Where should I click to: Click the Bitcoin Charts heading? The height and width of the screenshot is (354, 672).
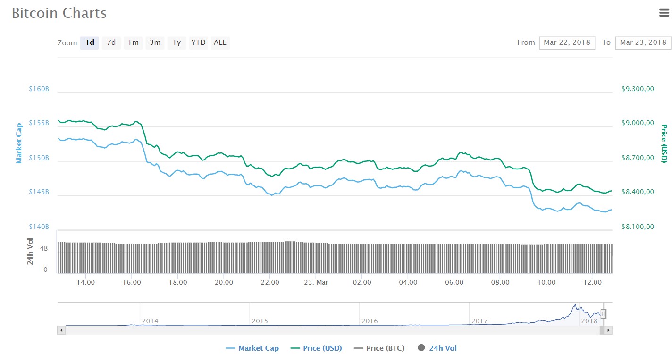pos(59,13)
